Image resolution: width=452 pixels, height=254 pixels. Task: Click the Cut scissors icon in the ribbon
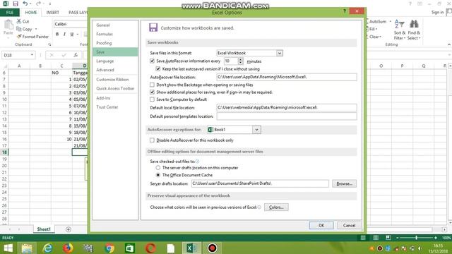pos(19,21)
